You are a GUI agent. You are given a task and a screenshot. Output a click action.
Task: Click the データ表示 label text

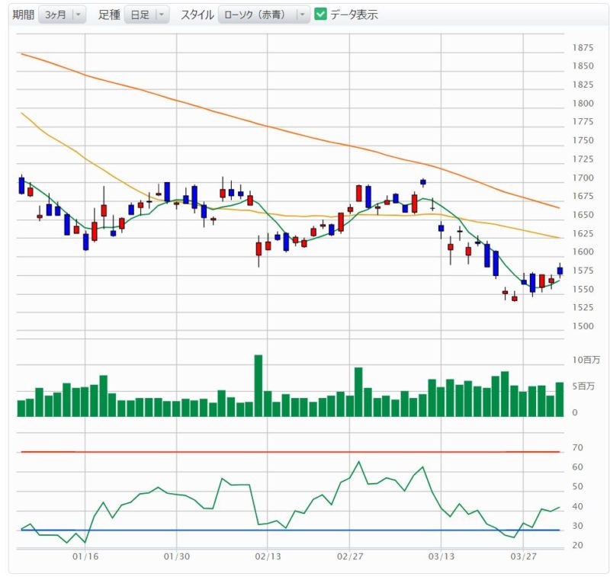[354, 14]
